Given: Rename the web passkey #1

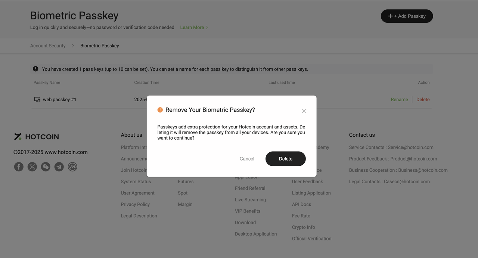Looking at the screenshot, I should (399, 100).
